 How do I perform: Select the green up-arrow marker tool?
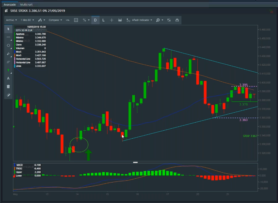[x=8, y=70]
